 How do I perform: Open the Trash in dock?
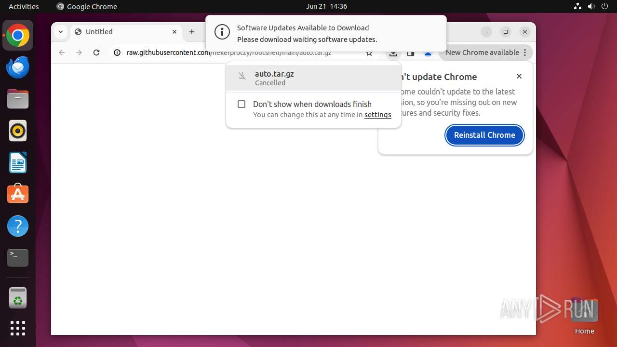pyautogui.click(x=18, y=297)
